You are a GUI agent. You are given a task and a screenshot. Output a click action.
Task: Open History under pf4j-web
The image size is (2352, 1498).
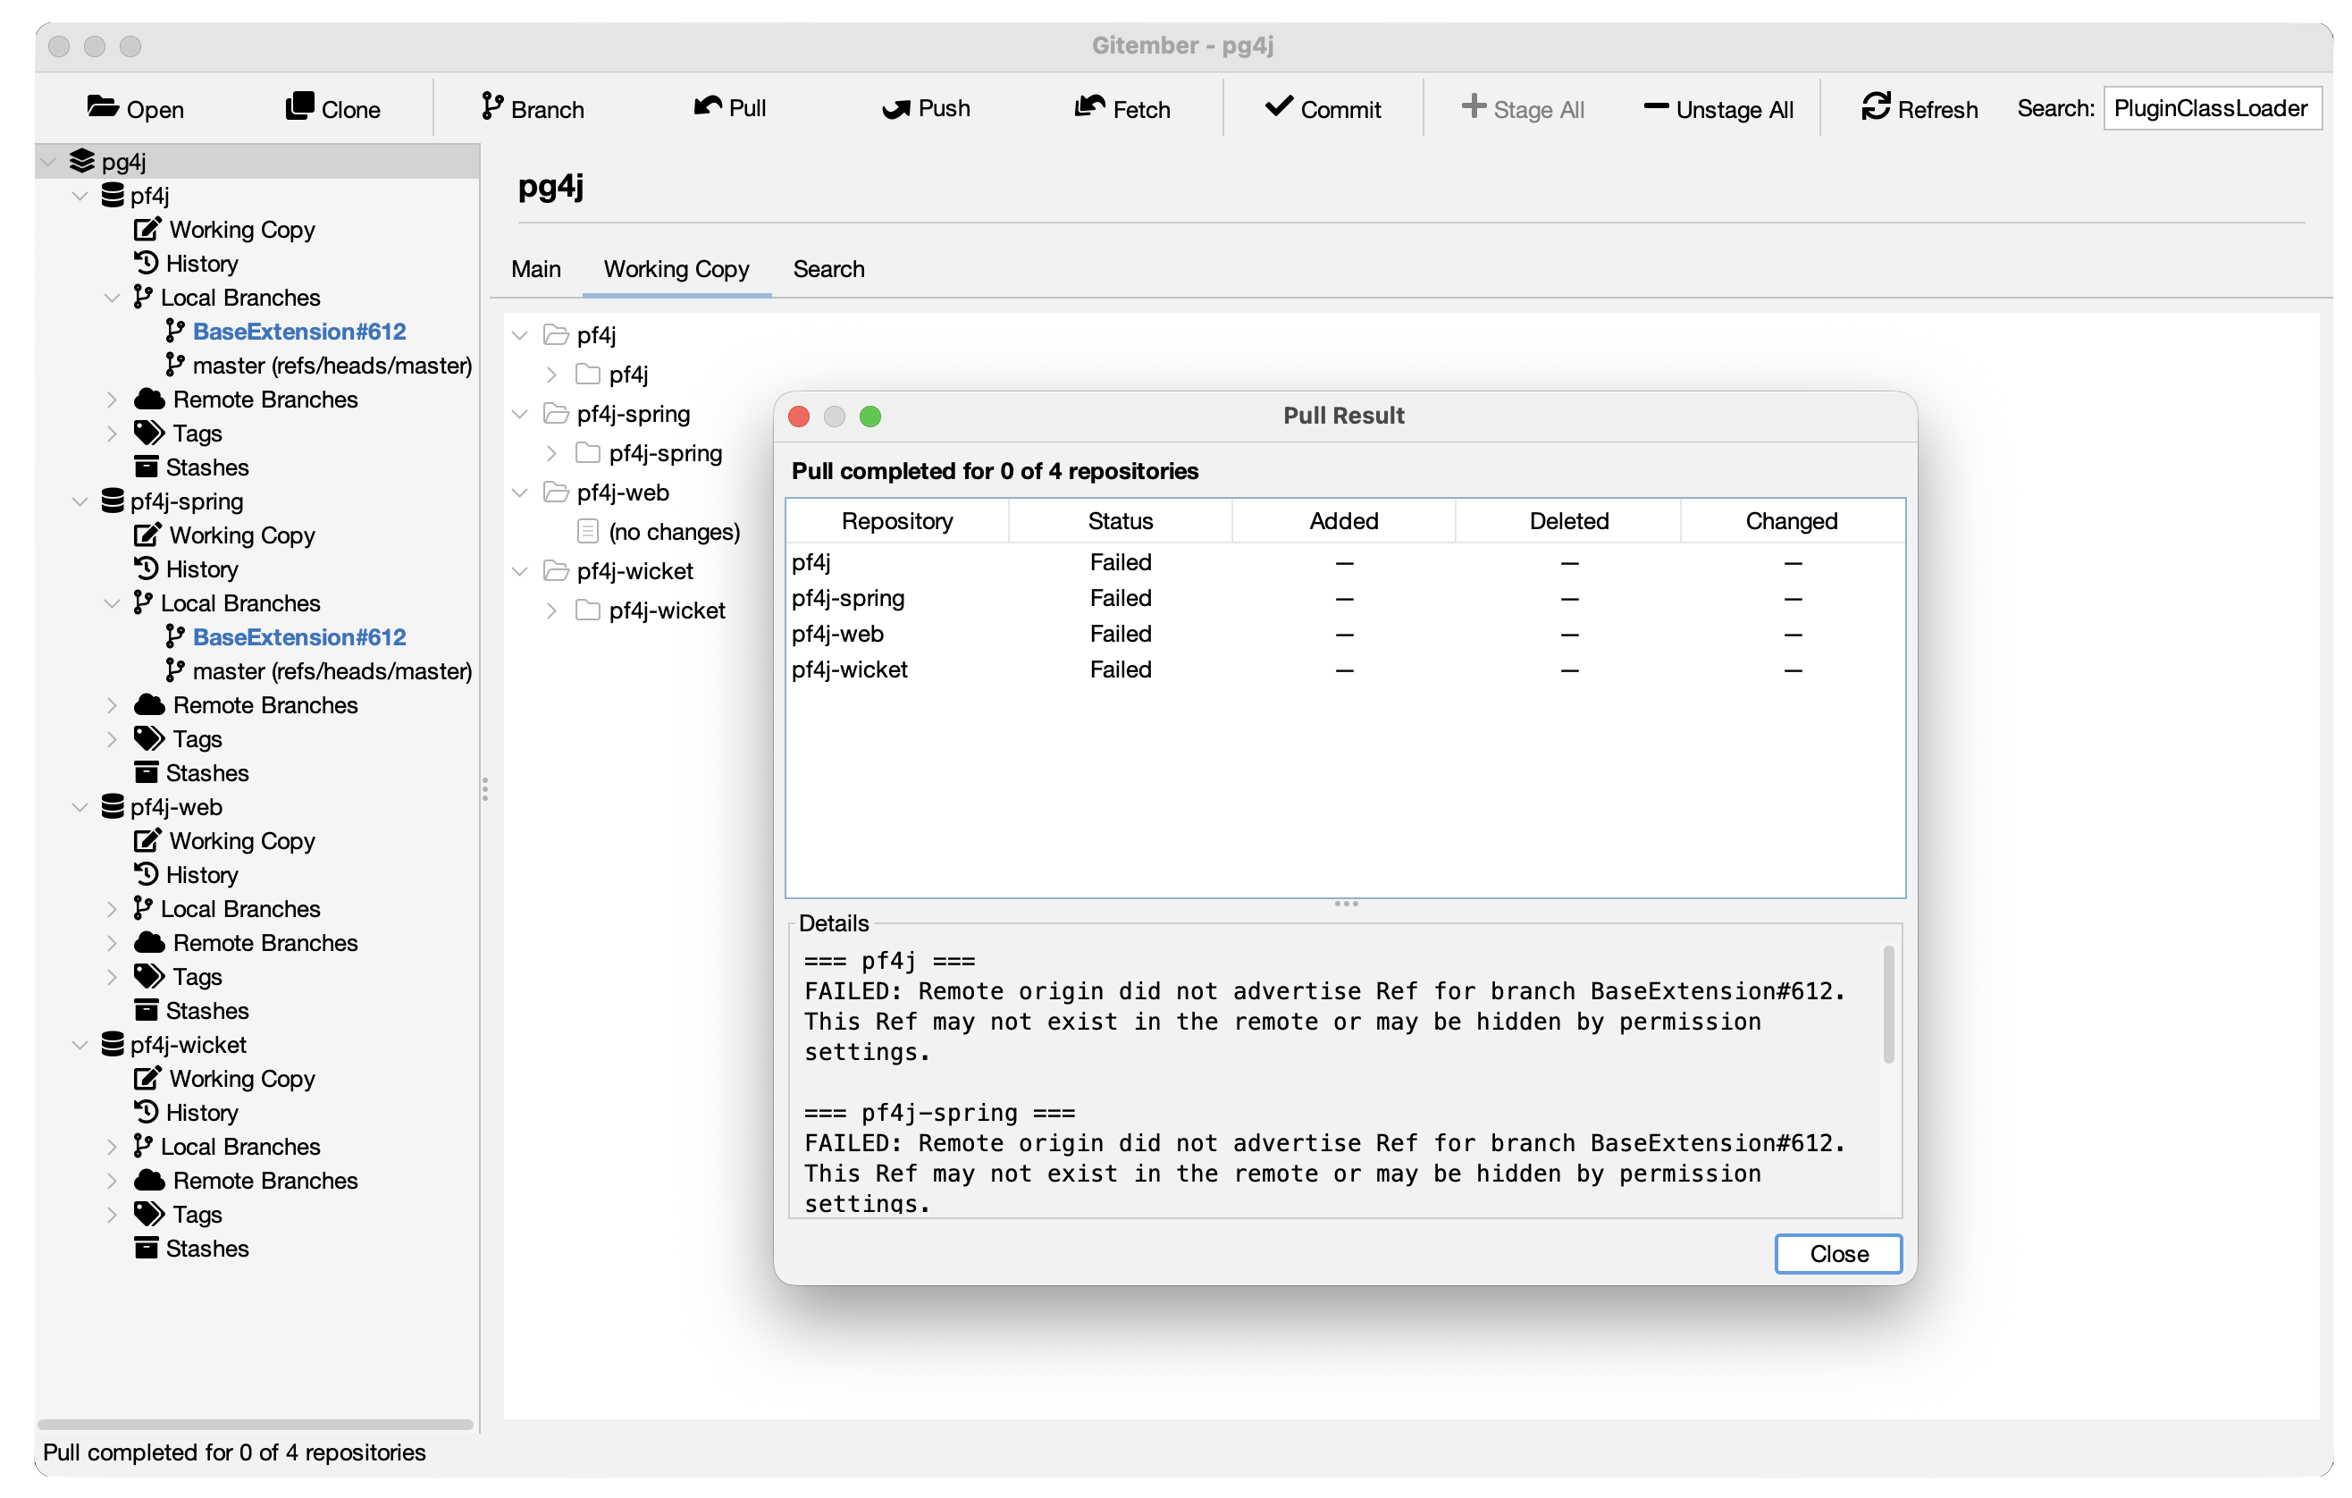pos(201,874)
